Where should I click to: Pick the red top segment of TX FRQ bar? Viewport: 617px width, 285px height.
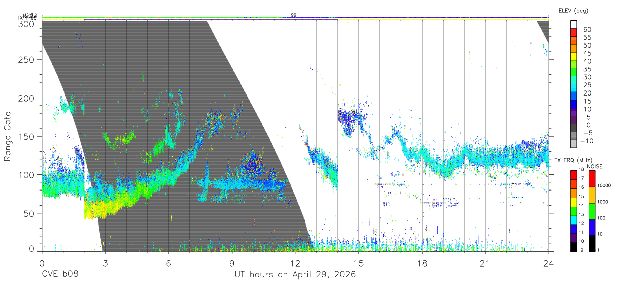pos(574,175)
